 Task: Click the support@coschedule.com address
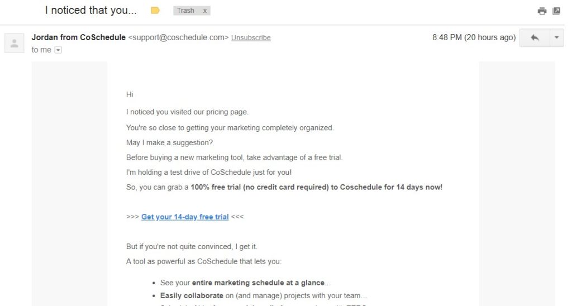178,37
